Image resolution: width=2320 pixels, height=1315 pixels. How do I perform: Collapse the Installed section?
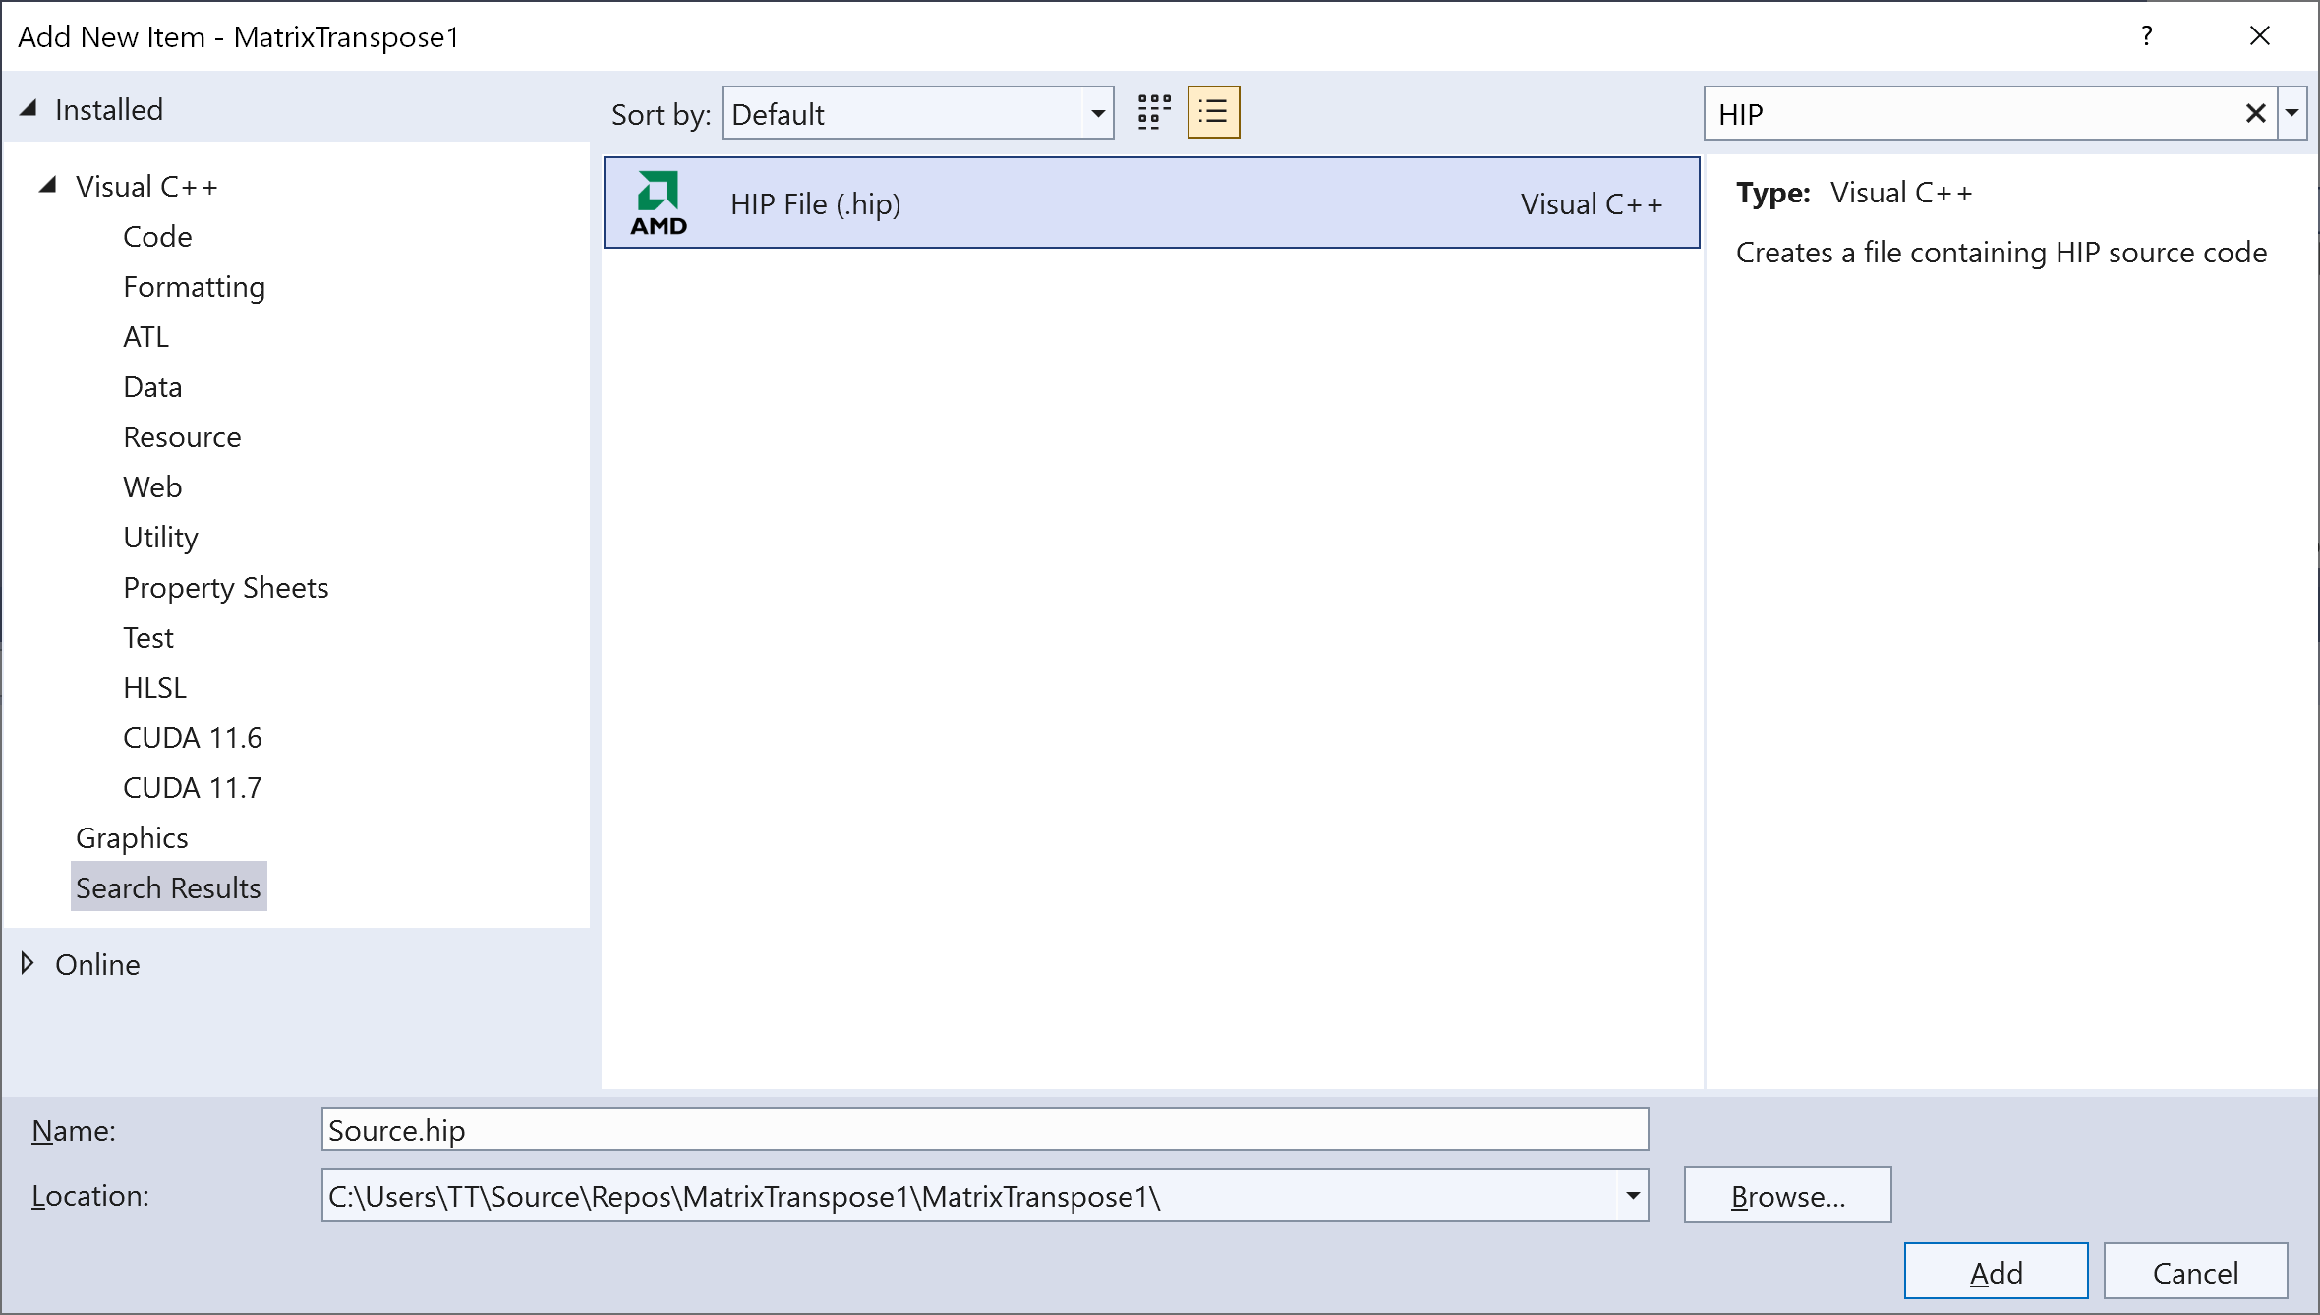(29, 109)
